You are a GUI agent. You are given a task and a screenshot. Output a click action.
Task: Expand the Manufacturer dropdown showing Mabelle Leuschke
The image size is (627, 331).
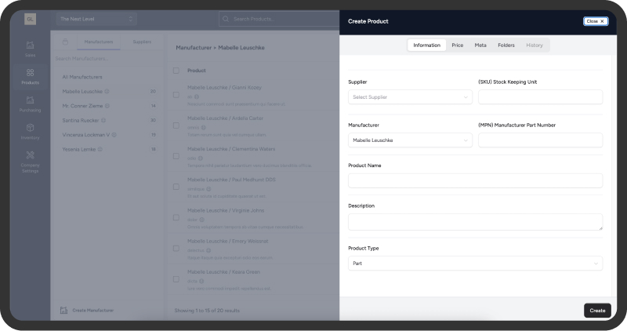click(x=410, y=140)
